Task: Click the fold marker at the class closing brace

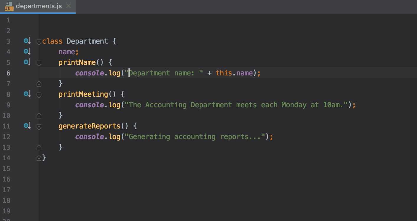Action: 39,158
